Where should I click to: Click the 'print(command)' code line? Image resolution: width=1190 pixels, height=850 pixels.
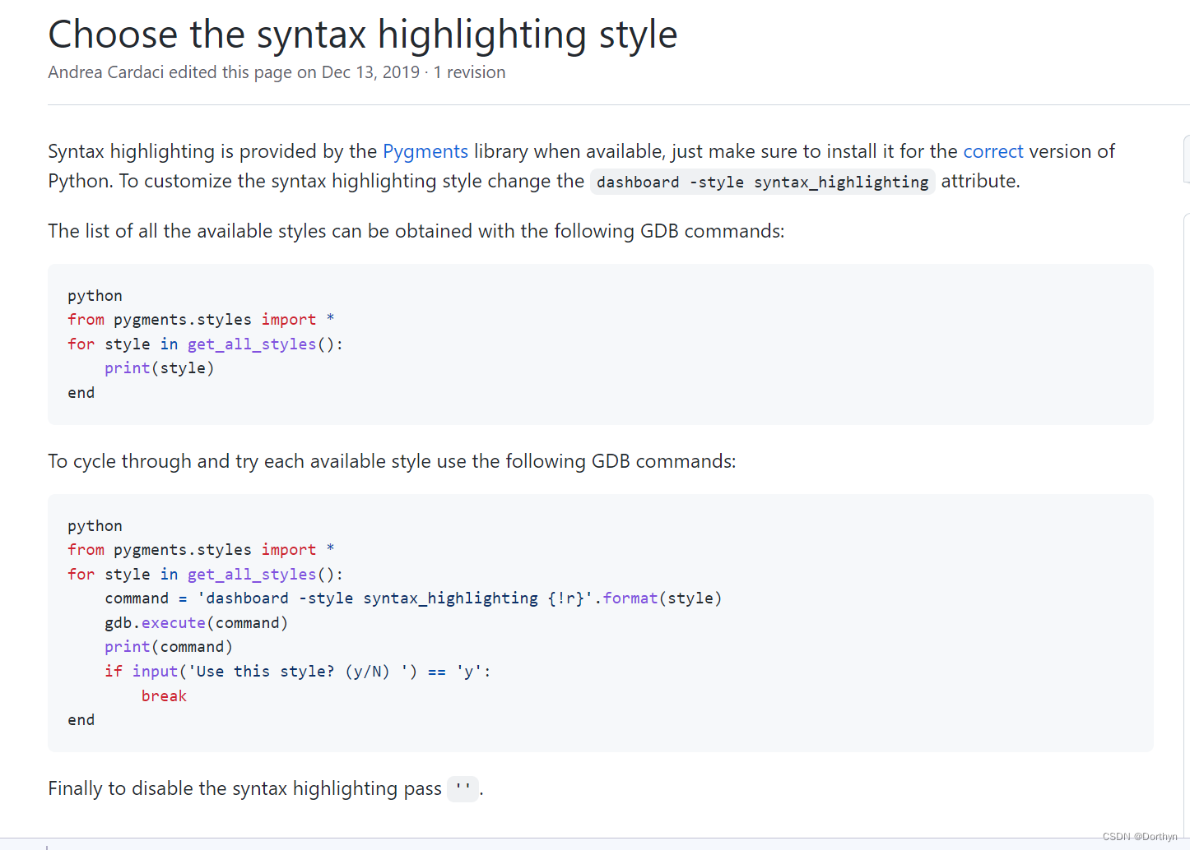pyautogui.click(x=169, y=647)
